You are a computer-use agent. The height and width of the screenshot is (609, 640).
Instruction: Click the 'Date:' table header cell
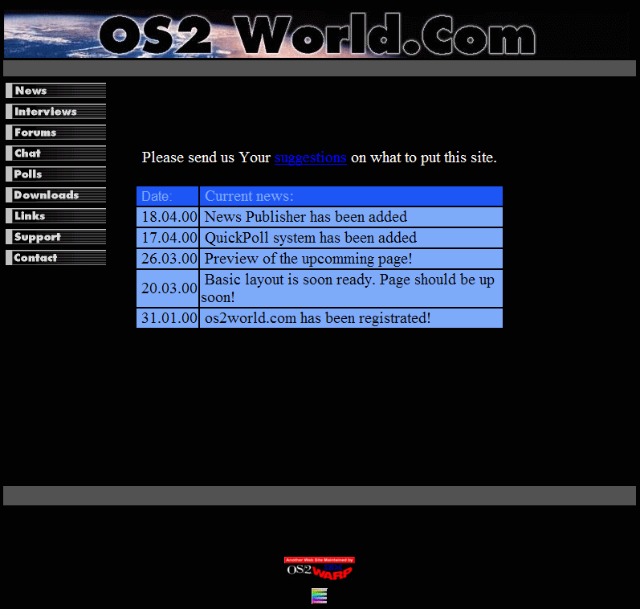coord(167,196)
